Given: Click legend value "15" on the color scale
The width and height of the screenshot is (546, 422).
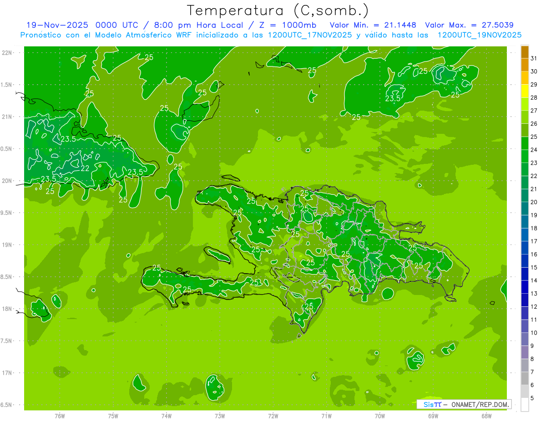Looking at the screenshot, I should pos(534,267).
